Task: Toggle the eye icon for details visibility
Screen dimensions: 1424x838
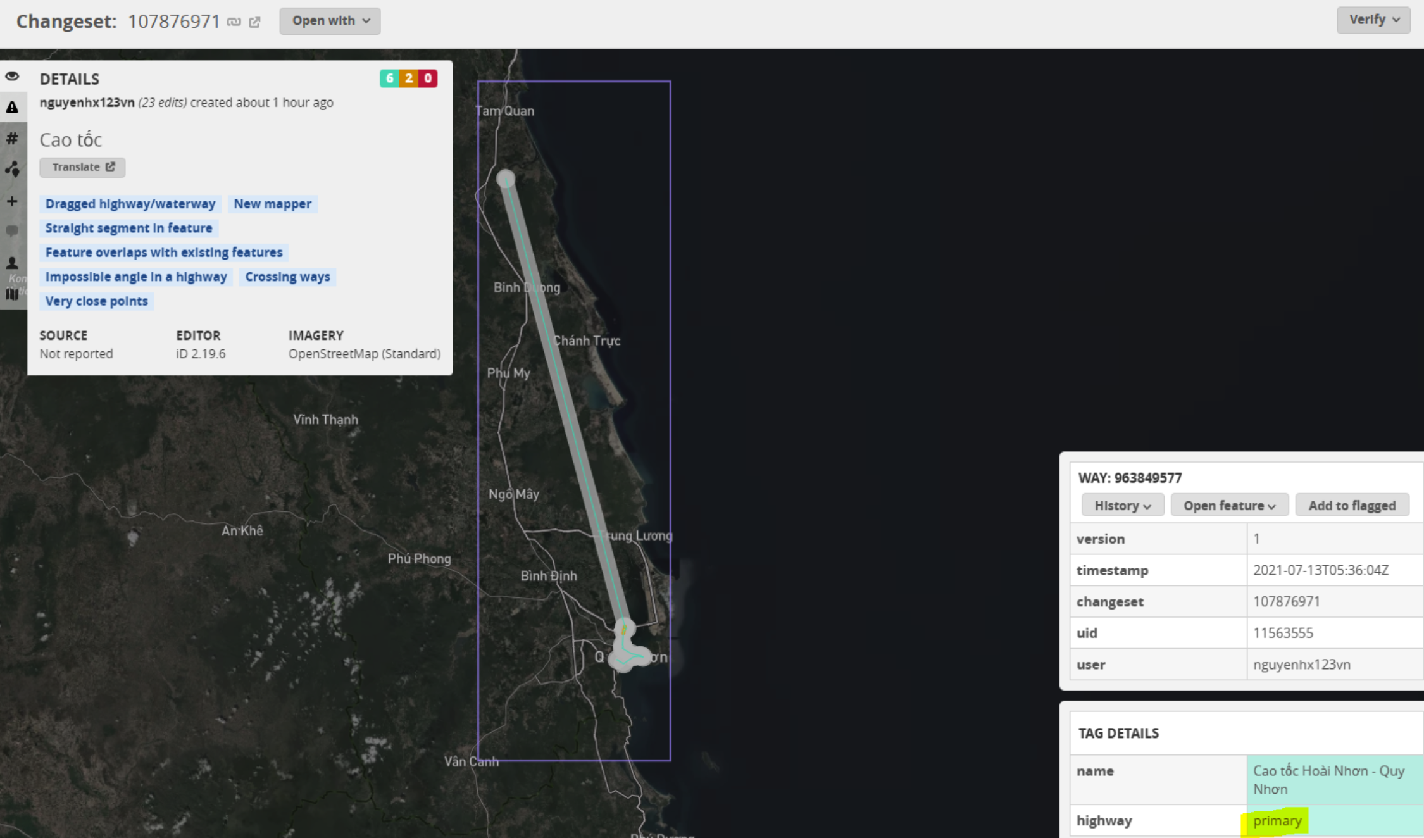Action: tap(12, 77)
